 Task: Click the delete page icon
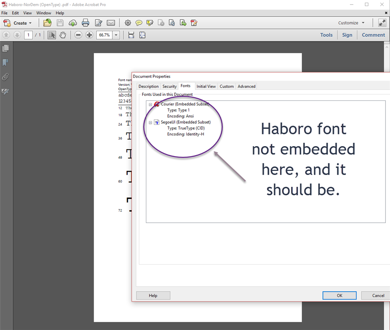click(x=161, y=23)
